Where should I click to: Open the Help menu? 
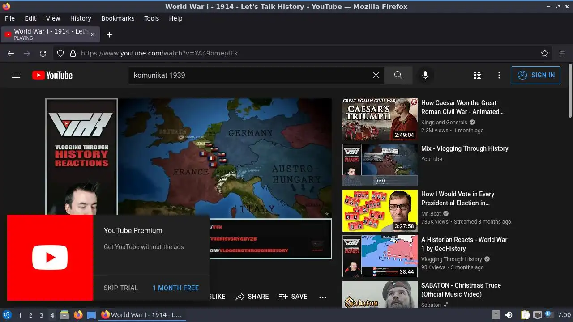pyautogui.click(x=175, y=18)
